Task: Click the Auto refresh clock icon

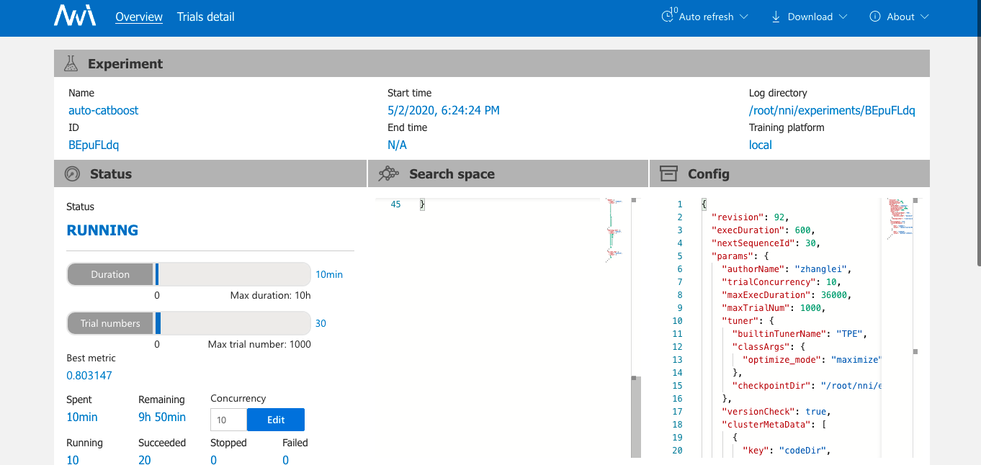Action: (668, 17)
